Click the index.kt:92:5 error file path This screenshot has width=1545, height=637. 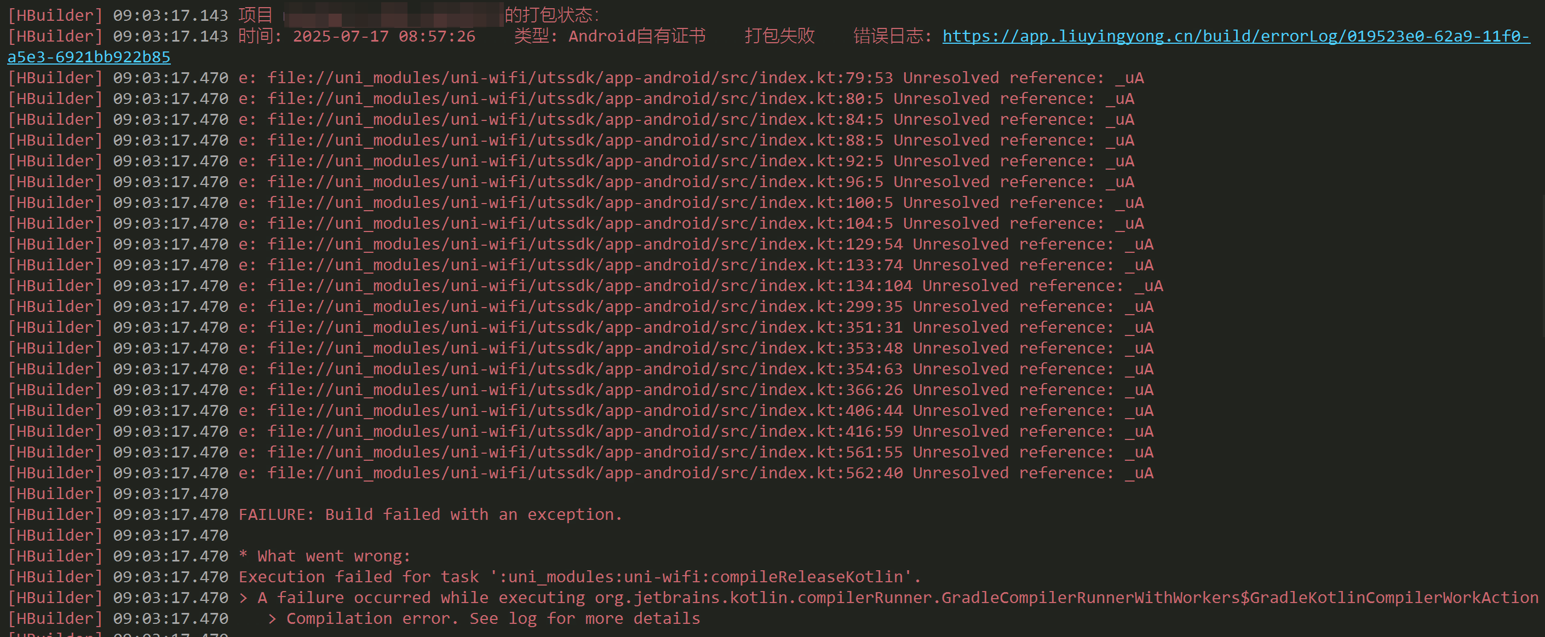(575, 161)
